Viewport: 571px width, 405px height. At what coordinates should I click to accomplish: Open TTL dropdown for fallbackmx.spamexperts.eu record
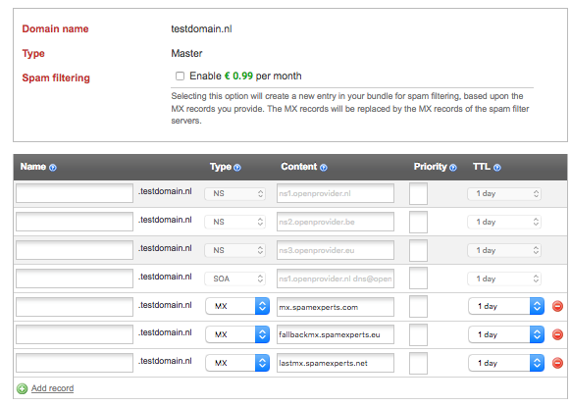506,334
